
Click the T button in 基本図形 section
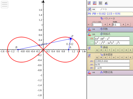pyautogui.click(x=110, y=57)
